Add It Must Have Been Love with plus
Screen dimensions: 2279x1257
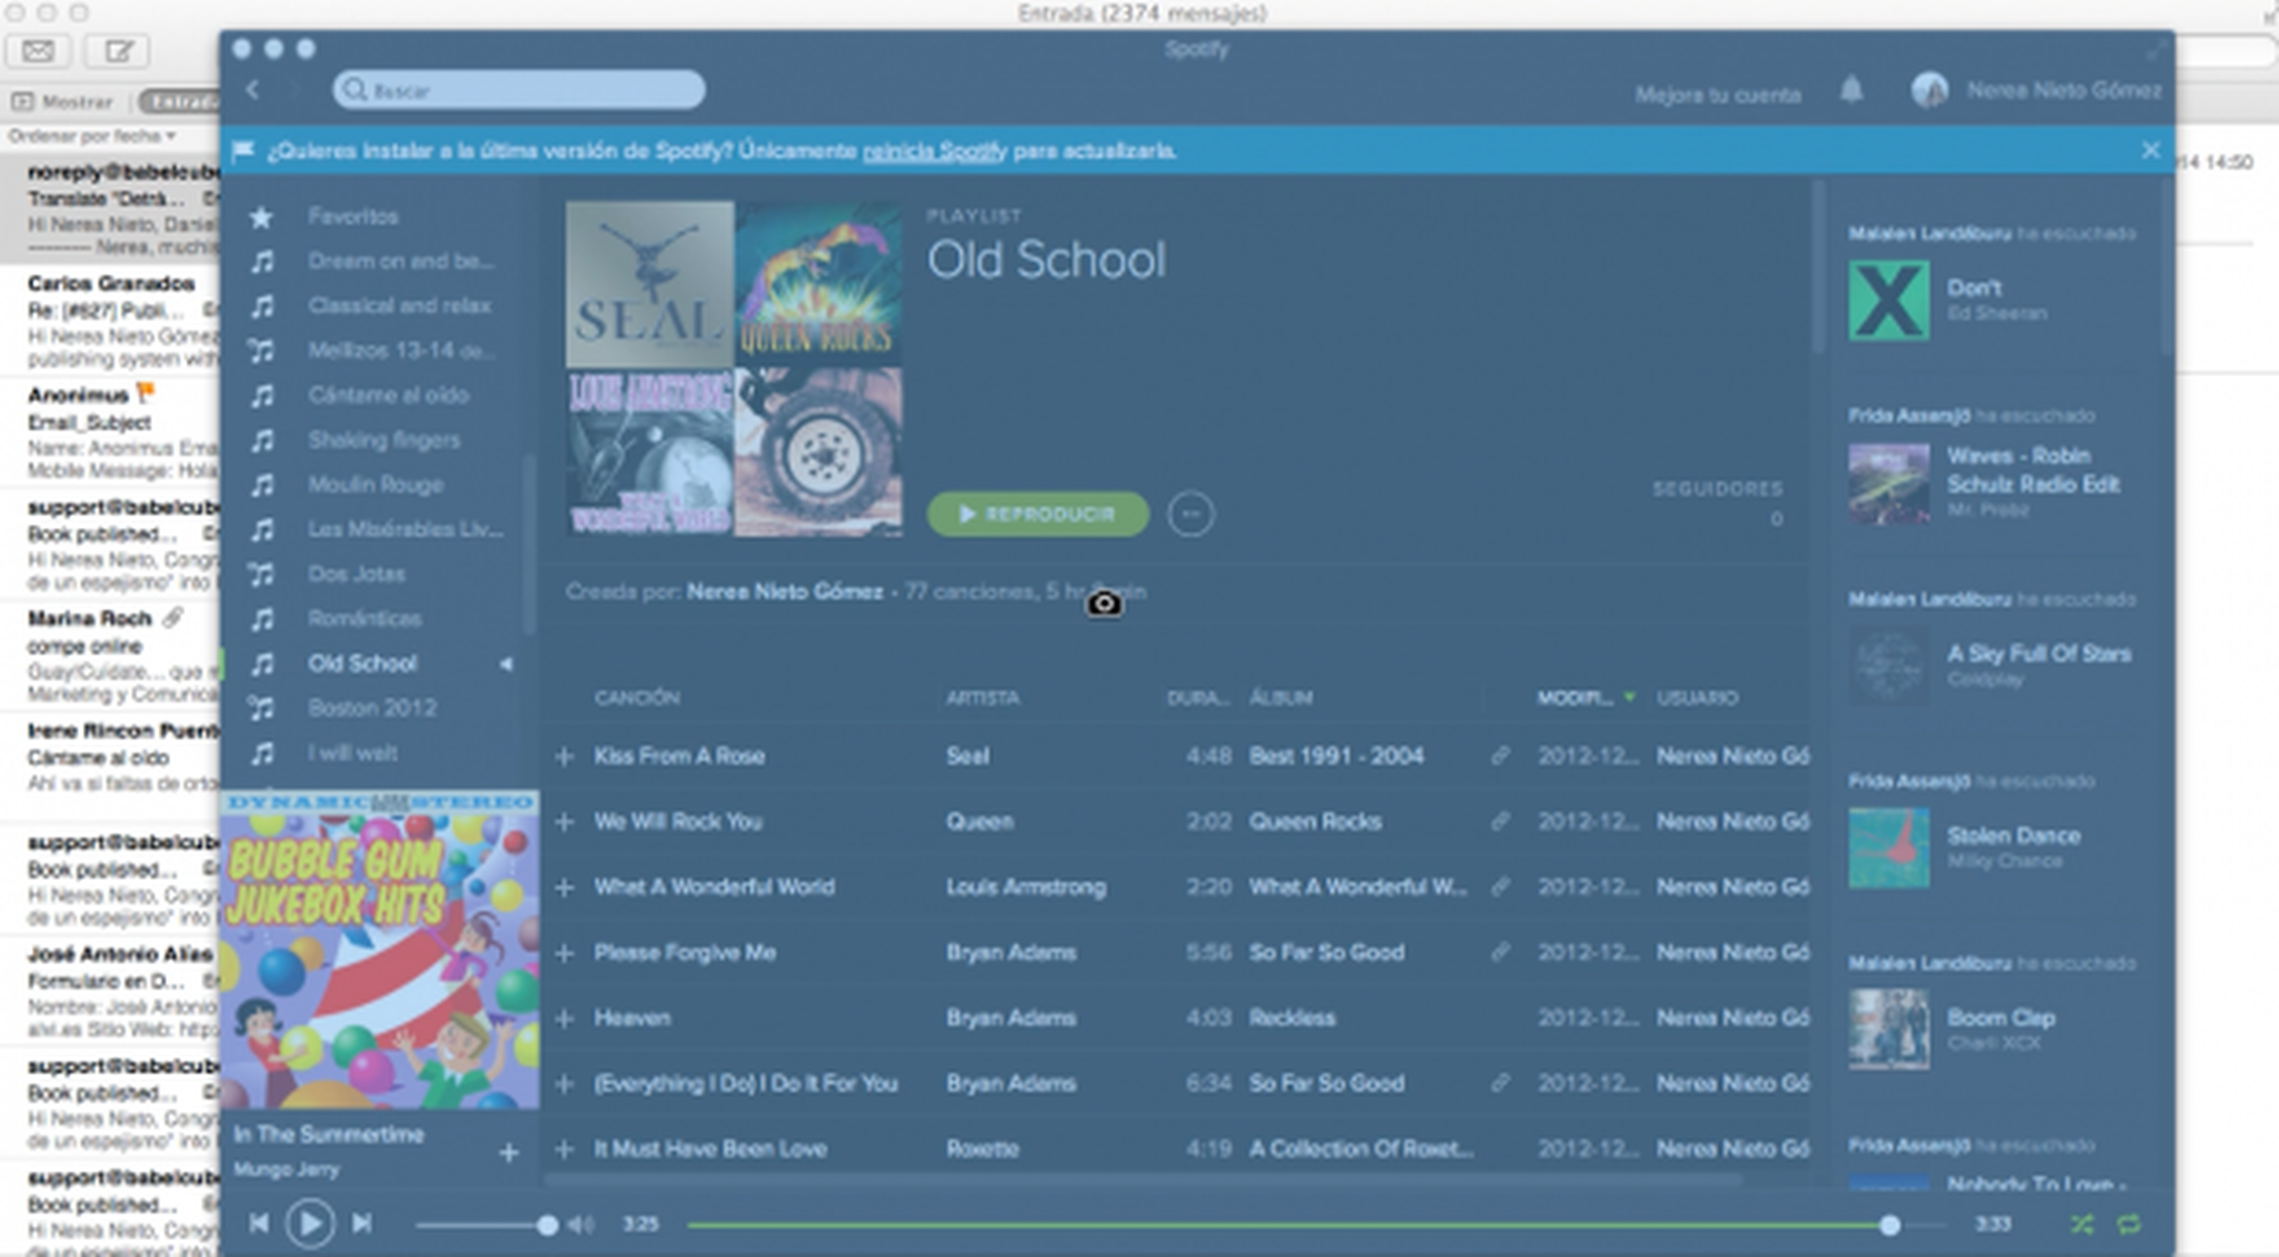564,1148
